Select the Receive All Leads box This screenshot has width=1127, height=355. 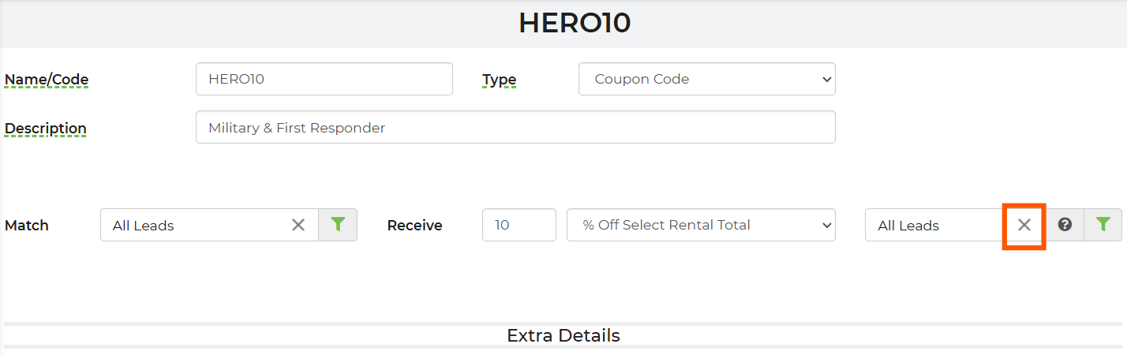tap(931, 225)
